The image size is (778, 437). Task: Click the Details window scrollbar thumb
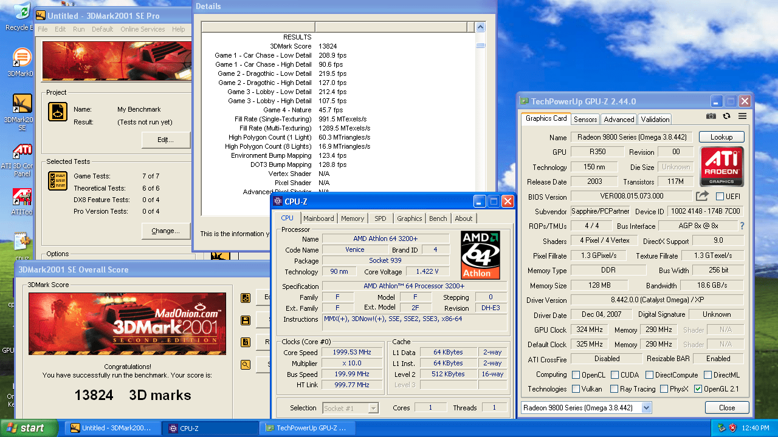481,45
